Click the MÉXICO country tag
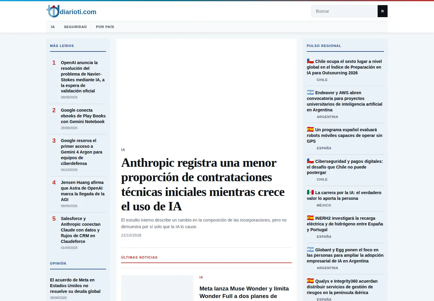The width and height of the screenshot is (434, 301). pos(324,205)
